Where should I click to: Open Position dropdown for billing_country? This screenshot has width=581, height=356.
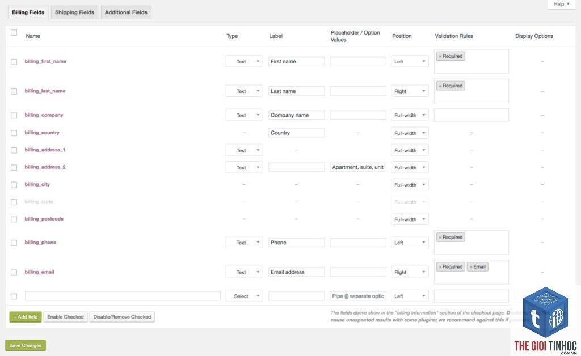[410, 133]
